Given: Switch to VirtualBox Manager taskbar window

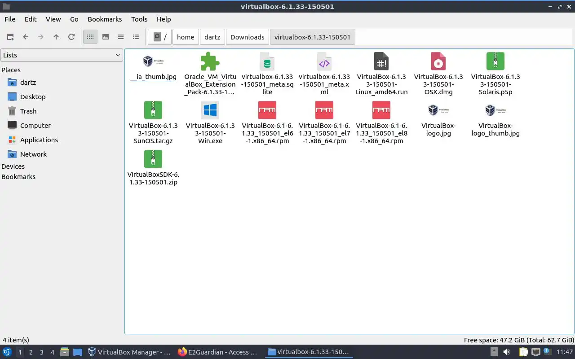Looking at the screenshot, I should click(x=130, y=352).
